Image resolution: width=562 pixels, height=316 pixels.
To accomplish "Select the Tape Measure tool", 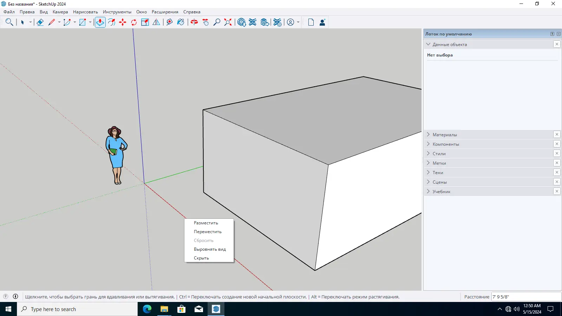I will pyautogui.click(x=169, y=22).
